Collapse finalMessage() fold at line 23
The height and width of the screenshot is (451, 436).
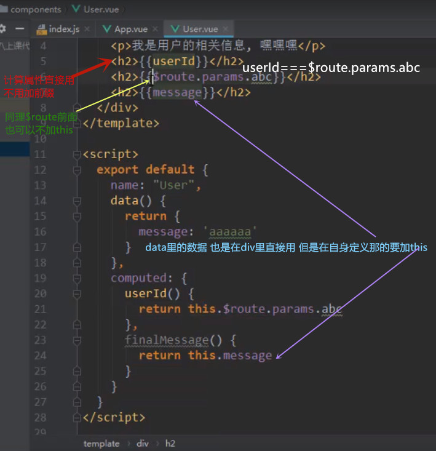point(77,340)
